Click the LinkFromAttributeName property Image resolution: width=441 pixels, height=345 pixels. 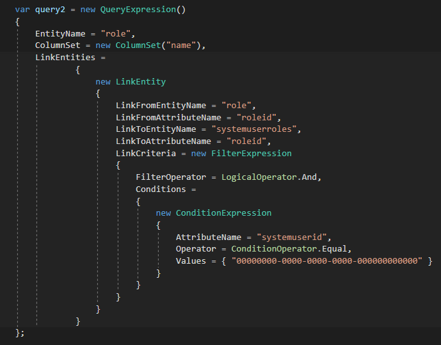168,118
